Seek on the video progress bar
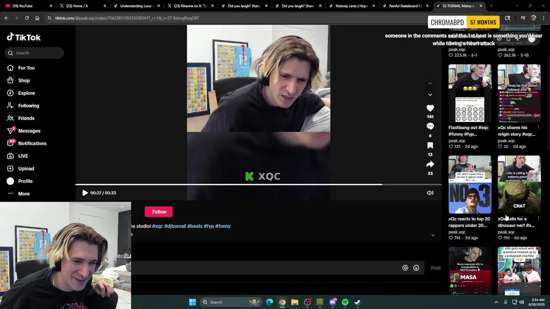Viewport: 550px width, 309px height. [258, 185]
